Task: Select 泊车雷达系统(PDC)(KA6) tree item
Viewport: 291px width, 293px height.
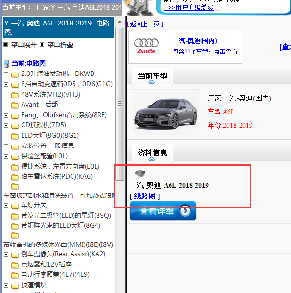Action: click(x=57, y=176)
